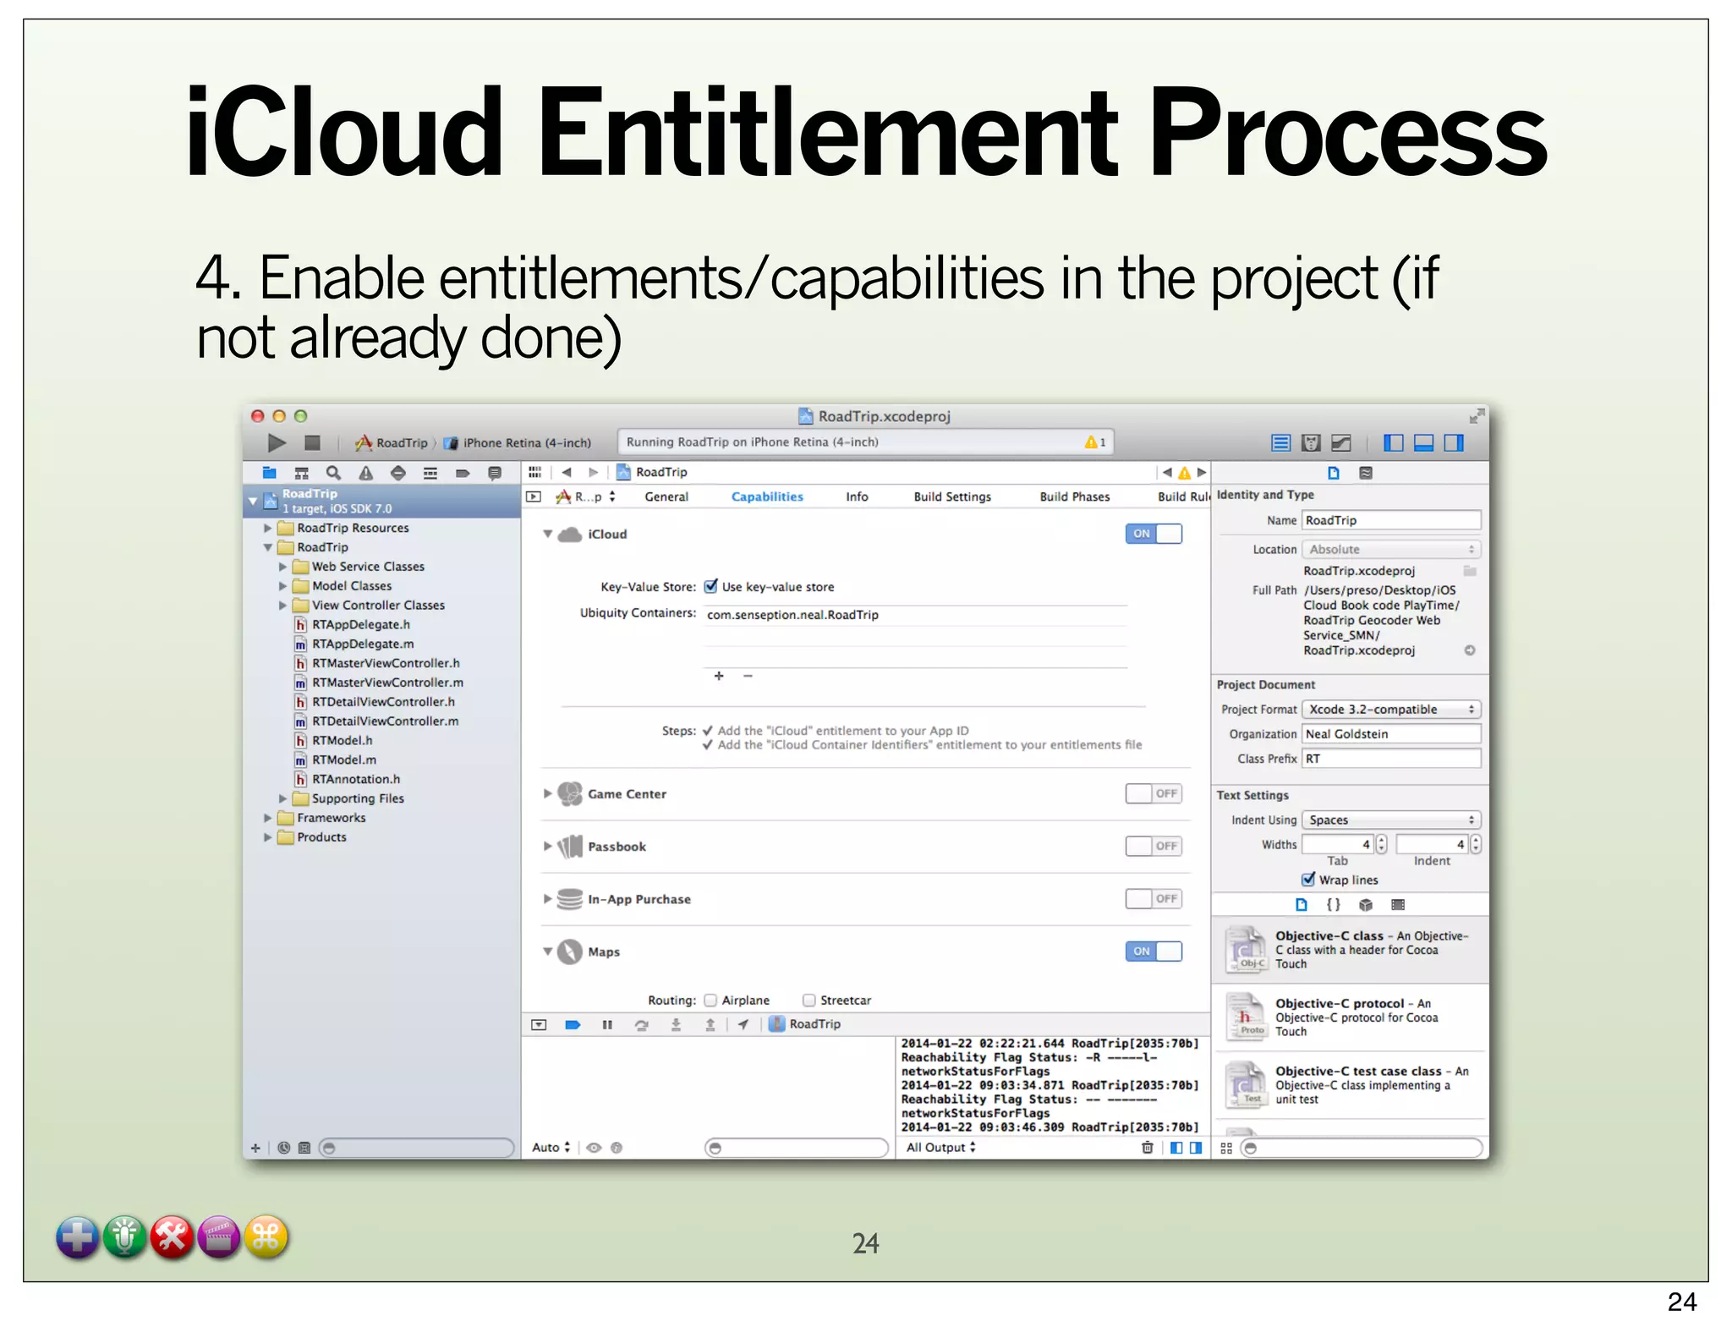Collapse the iCloud capability section

[548, 534]
